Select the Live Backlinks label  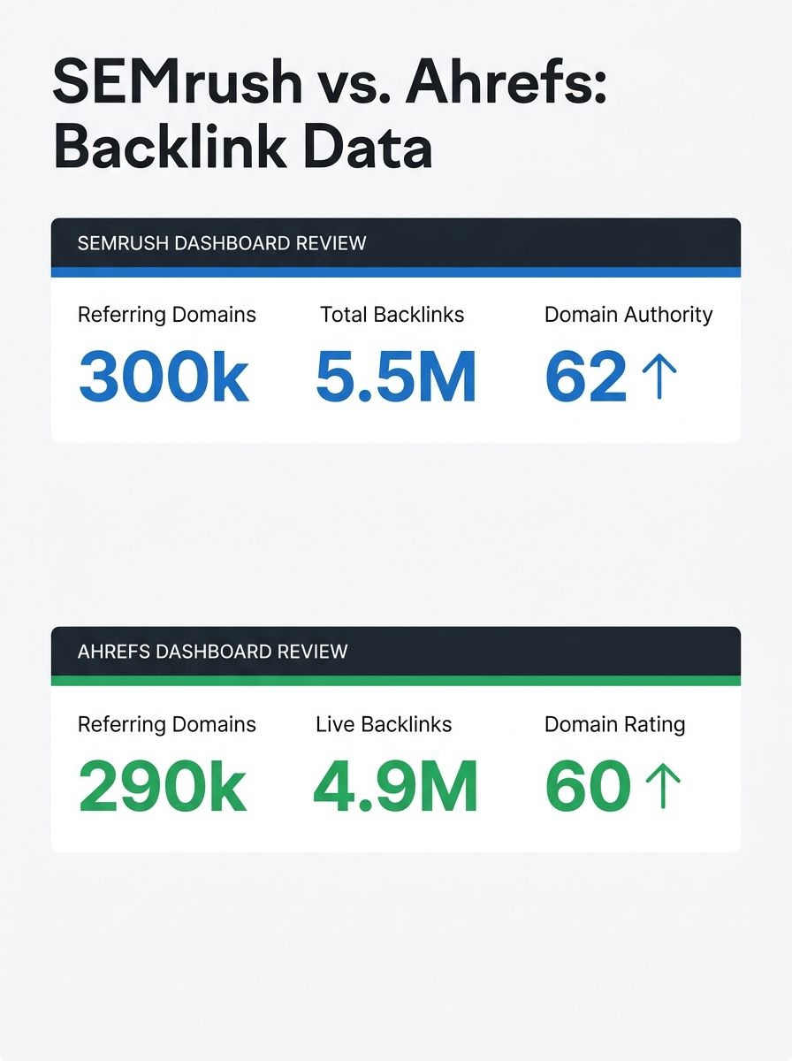pos(384,725)
